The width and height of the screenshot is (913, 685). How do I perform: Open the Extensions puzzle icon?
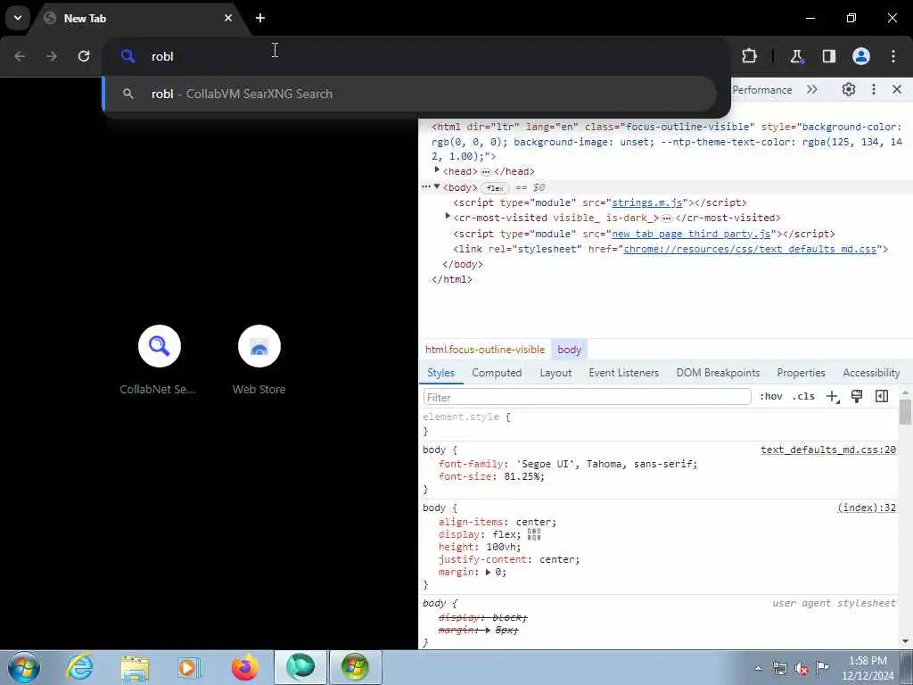[x=749, y=56]
